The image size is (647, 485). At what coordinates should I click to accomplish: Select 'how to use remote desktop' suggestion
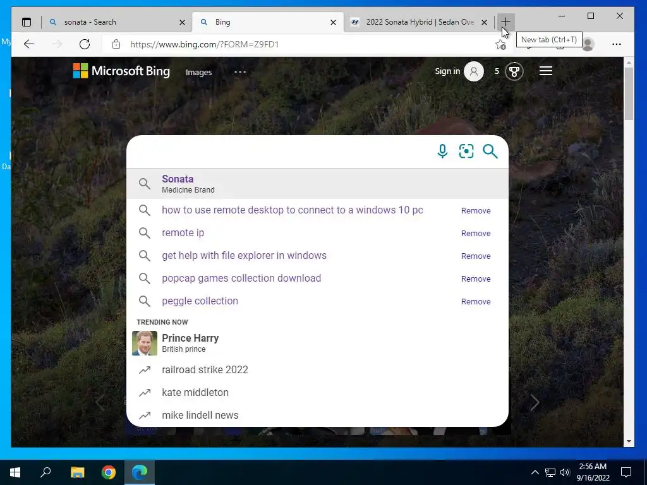292,210
